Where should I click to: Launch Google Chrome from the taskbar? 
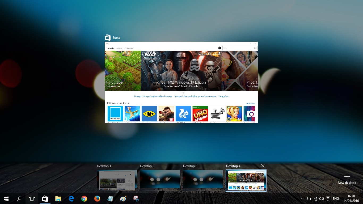(x=84, y=199)
